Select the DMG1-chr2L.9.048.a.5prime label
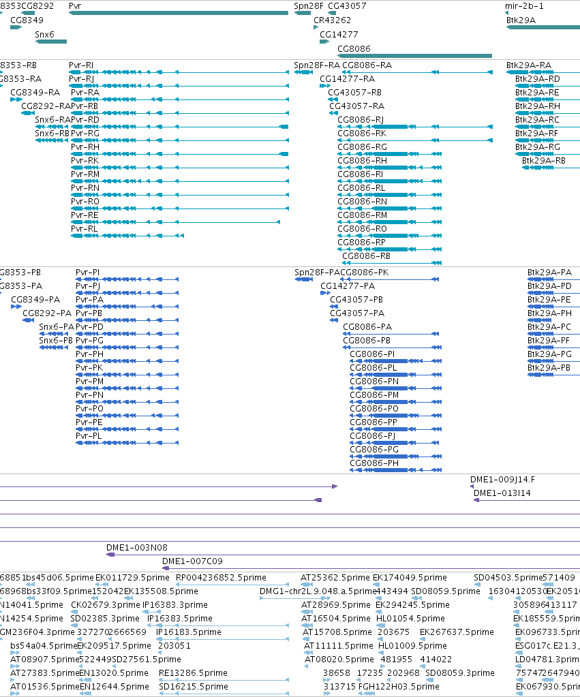The image size is (580, 697). (318, 591)
